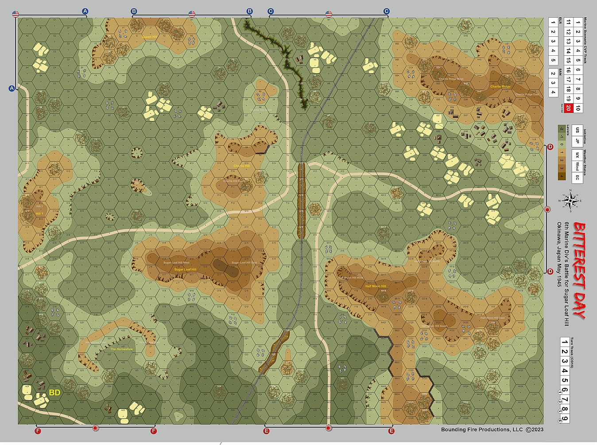Click the level 2 color swatch
Screen dimensions: 597x445
tap(562, 160)
